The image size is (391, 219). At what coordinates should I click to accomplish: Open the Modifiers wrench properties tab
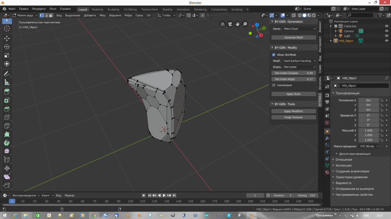327,138
